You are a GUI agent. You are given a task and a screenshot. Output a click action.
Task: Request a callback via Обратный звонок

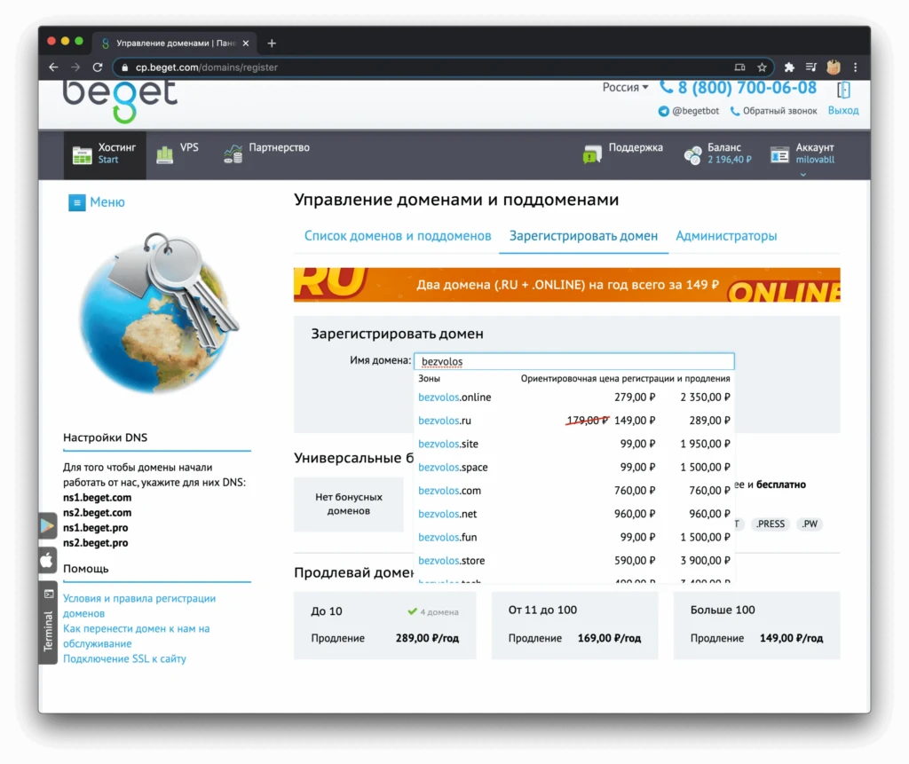pos(773,111)
